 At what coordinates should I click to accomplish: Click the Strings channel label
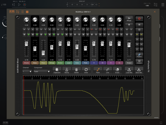tap(52, 63)
